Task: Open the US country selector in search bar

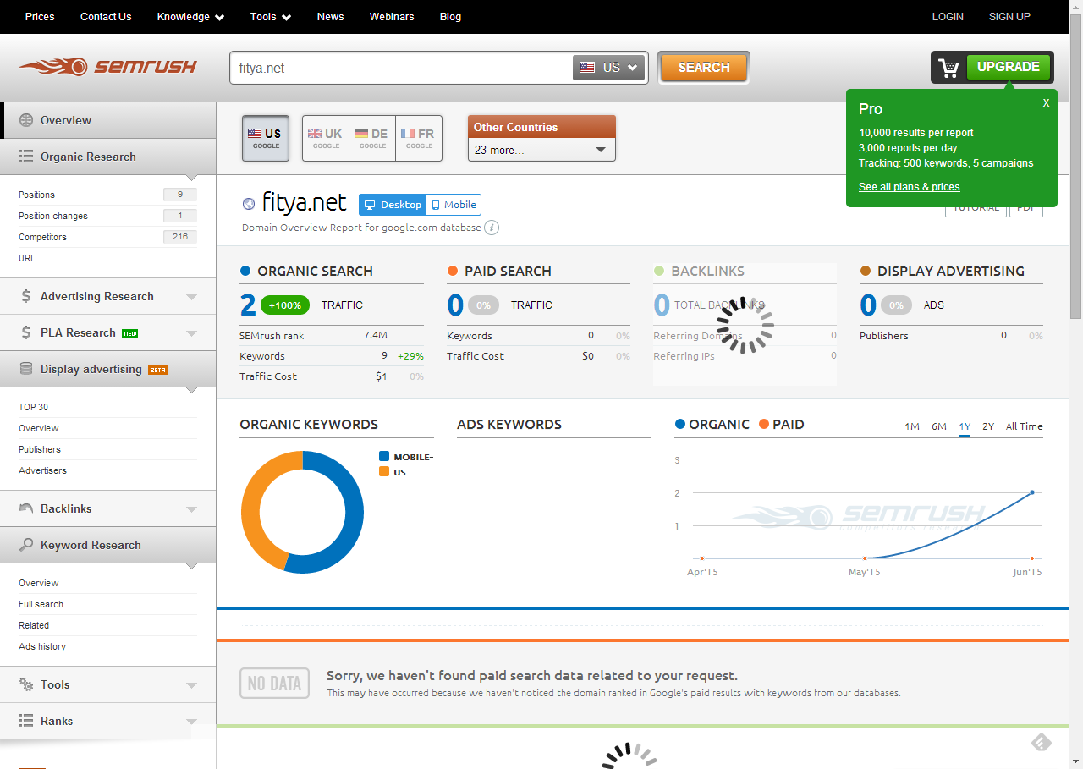Action: pyautogui.click(x=609, y=68)
